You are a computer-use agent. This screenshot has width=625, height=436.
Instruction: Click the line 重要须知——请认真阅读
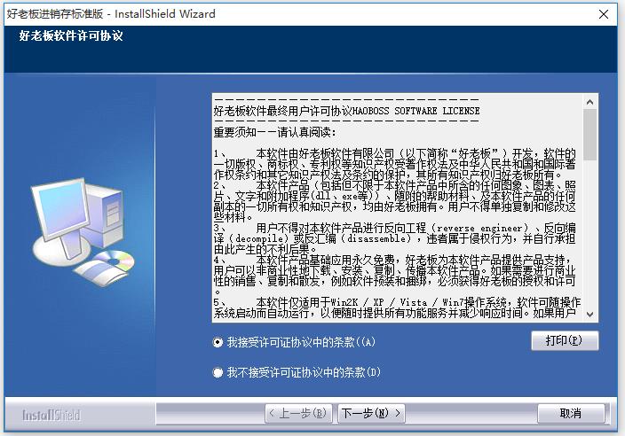274,132
